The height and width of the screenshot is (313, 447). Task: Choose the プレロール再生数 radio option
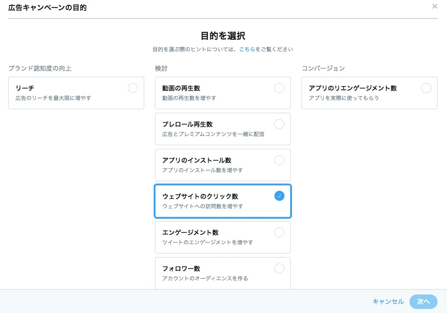279,124
